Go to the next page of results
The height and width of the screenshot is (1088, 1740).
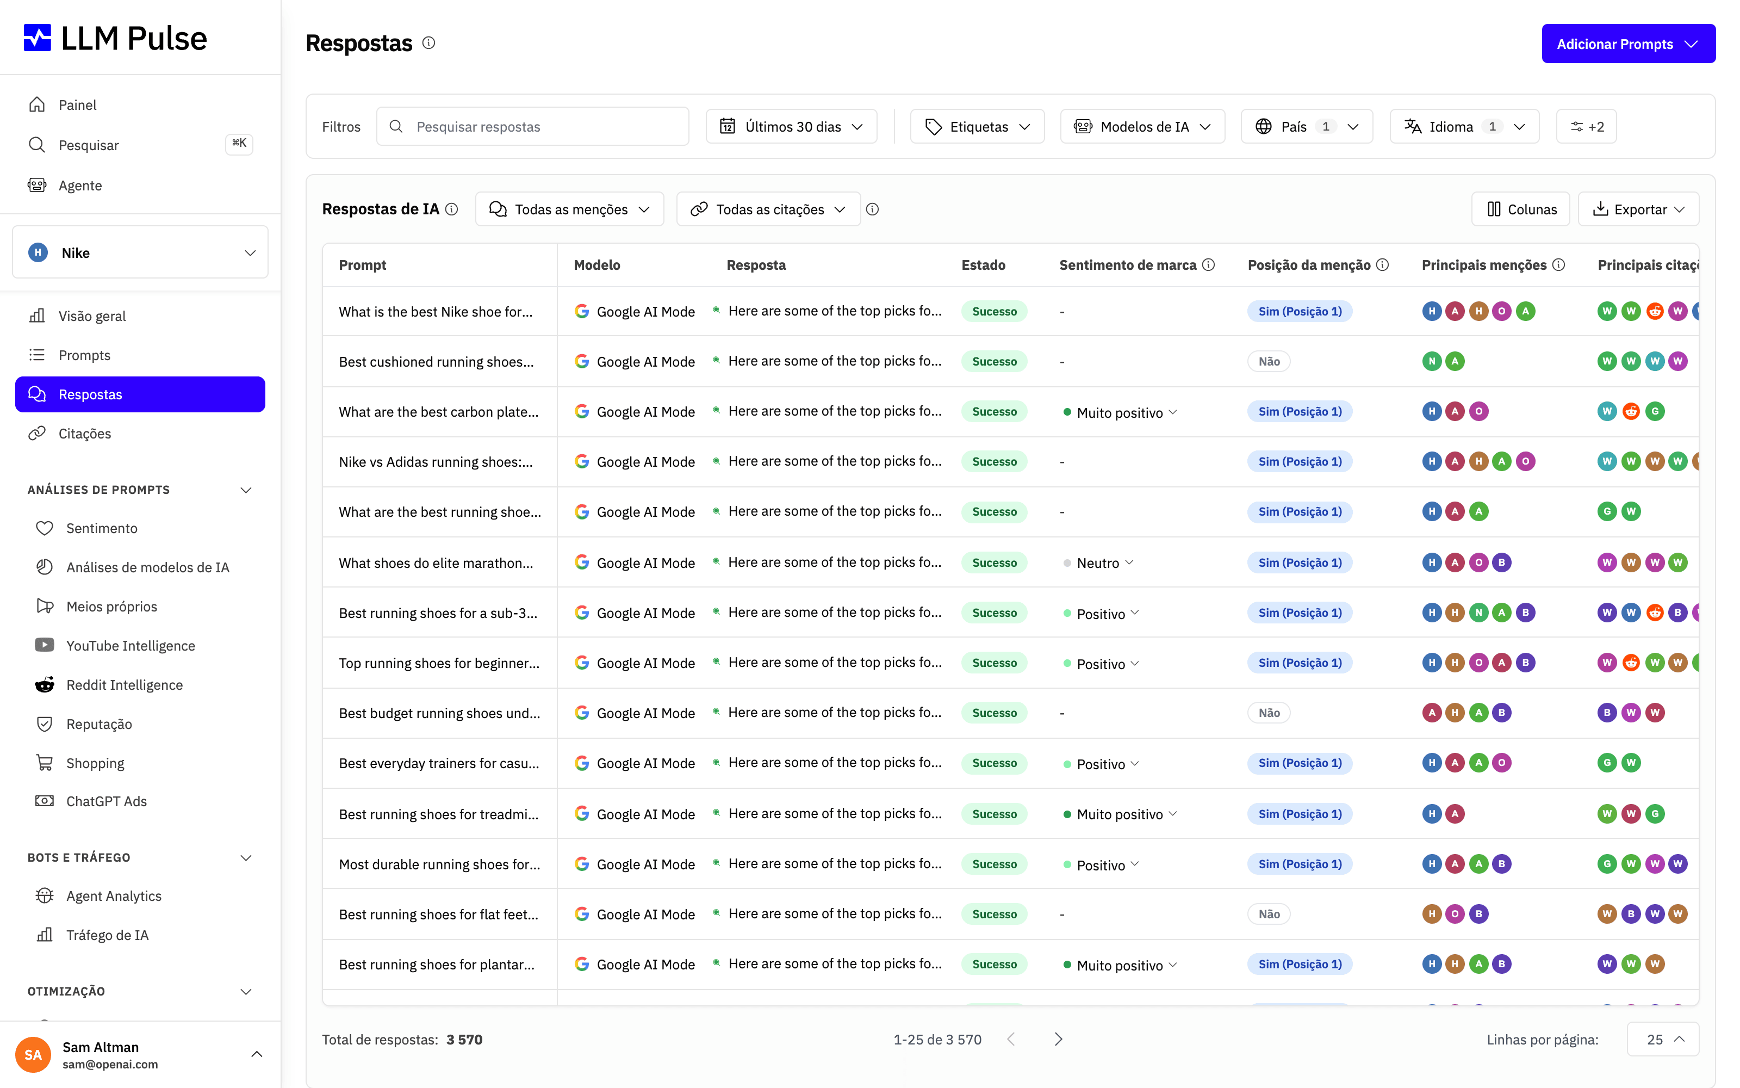tap(1058, 1039)
